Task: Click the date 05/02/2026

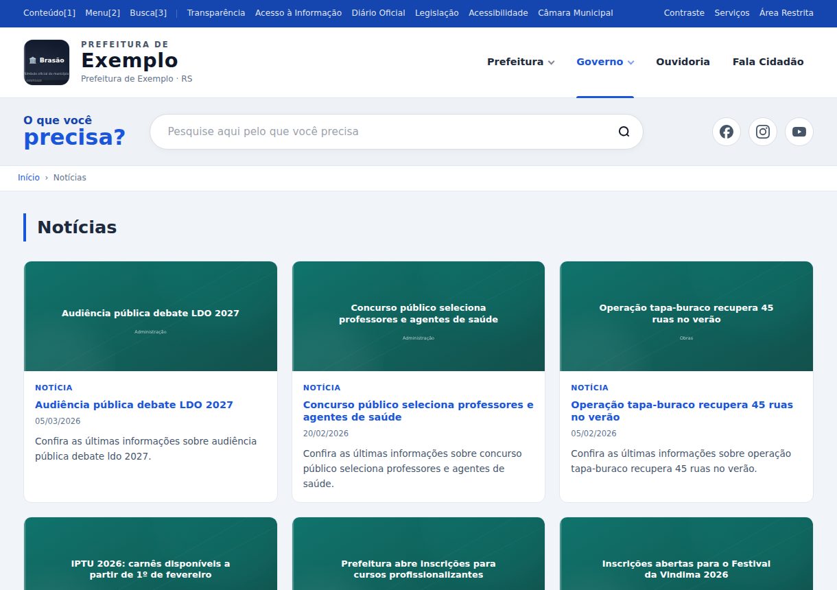Action: click(x=593, y=434)
